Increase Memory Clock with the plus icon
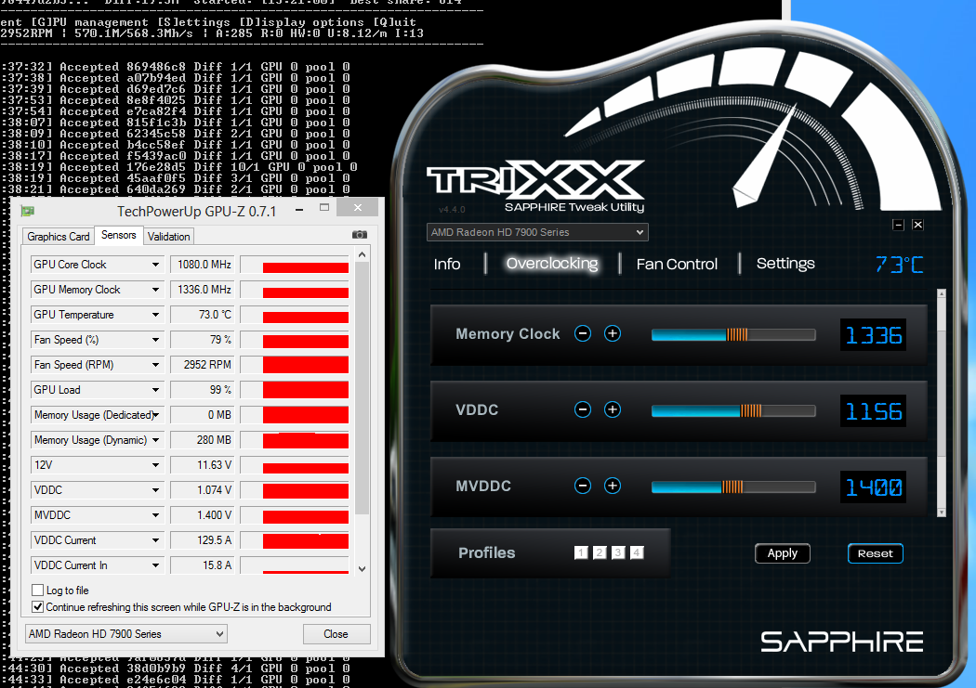The image size is (976, 688). pyautogui.click(x=613, y=333)
